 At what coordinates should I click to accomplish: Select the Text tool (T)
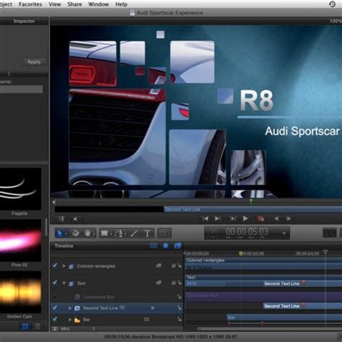coord(147,233)
